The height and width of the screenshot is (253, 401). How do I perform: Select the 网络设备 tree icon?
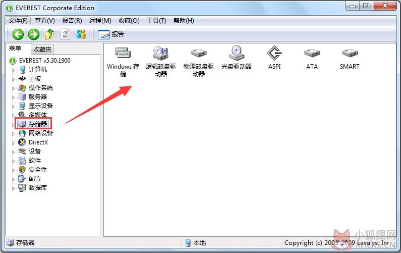pos(22,133)
